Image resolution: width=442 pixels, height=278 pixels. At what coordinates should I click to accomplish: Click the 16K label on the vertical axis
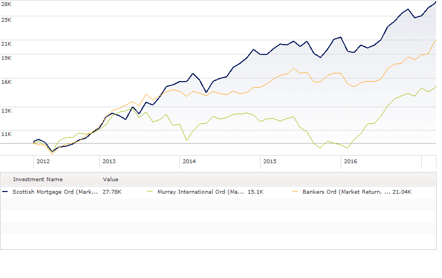pyautogui.click(x=7, y=81)
